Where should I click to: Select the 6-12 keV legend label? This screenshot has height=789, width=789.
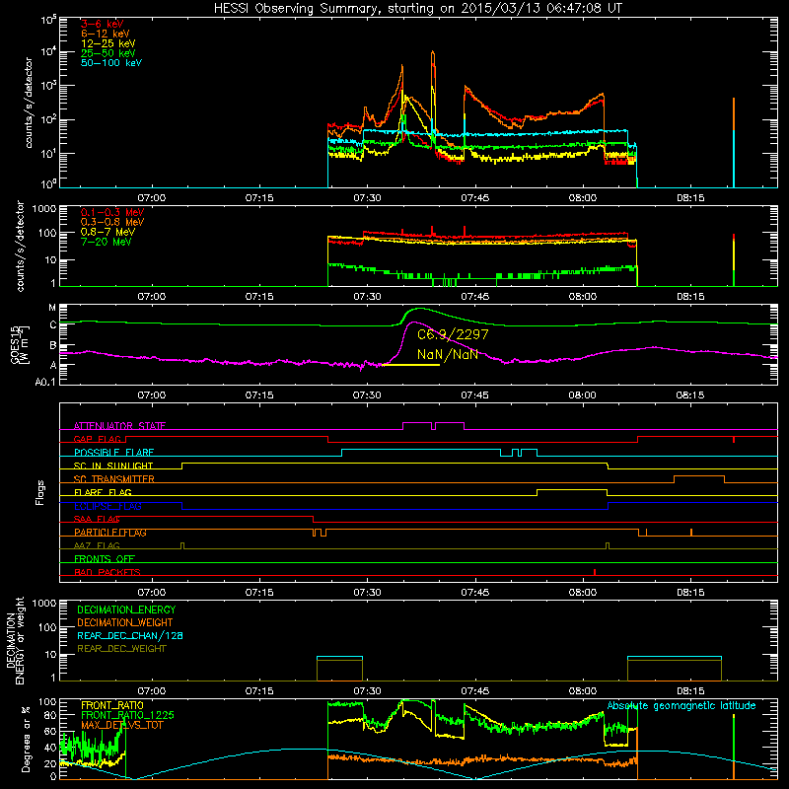(106, 34)
